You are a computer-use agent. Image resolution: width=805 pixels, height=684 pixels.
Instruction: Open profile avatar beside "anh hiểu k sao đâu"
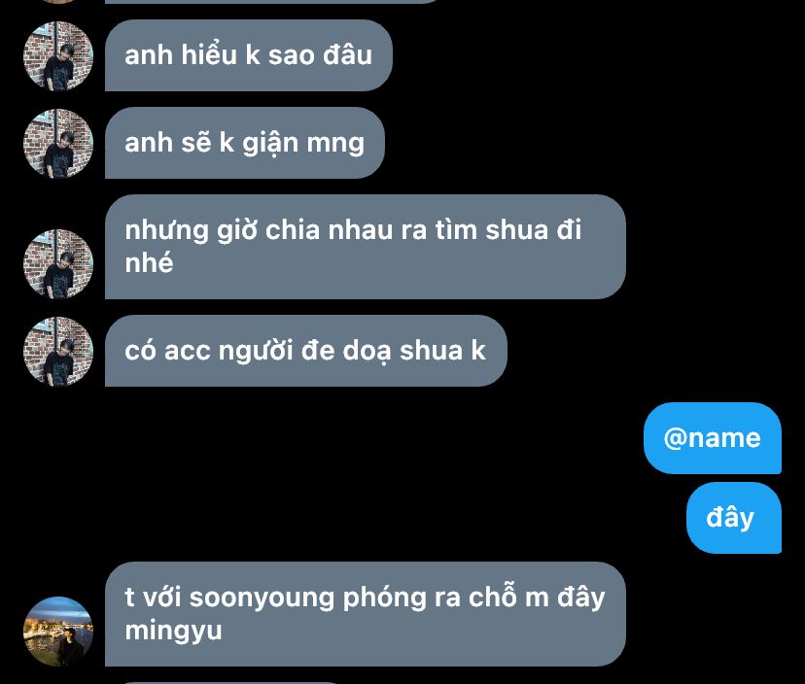point(58,56)
